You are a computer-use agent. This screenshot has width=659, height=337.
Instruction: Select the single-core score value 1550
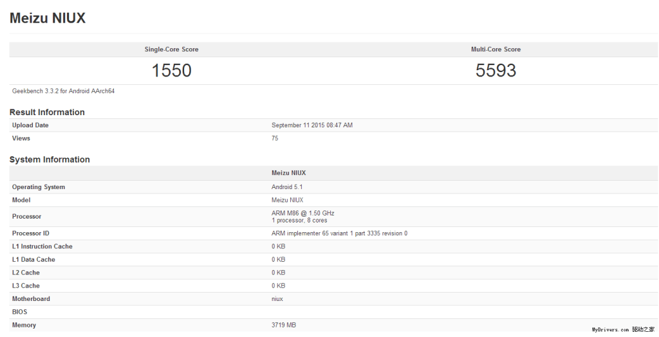coord(171,70)
